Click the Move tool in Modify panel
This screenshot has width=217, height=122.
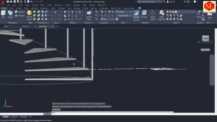pos(72,12)
